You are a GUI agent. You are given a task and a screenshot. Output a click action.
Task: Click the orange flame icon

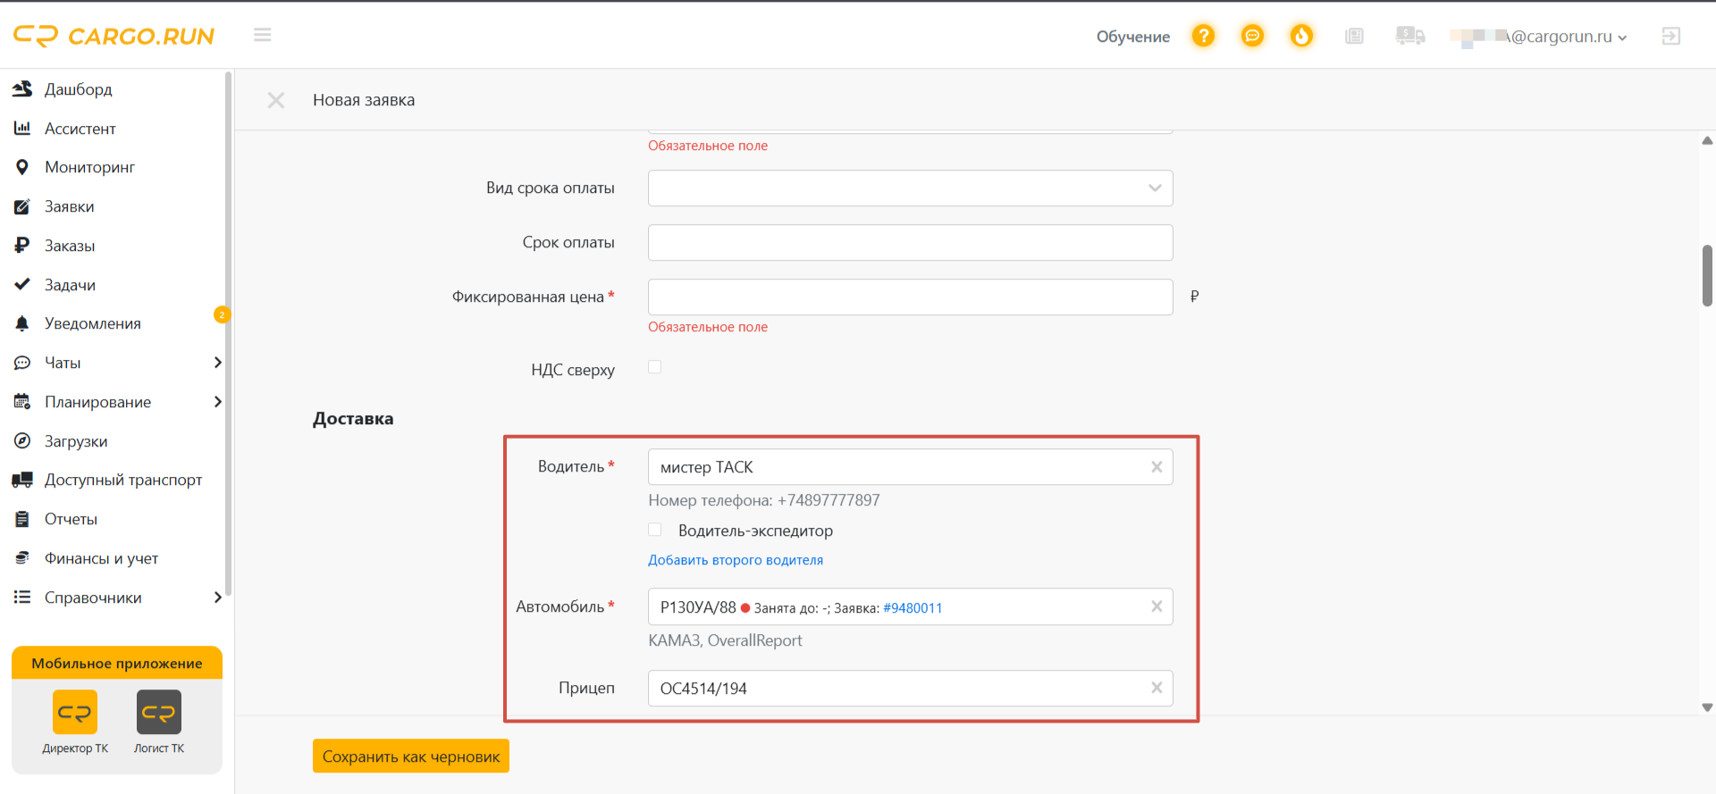point(1301,36)
